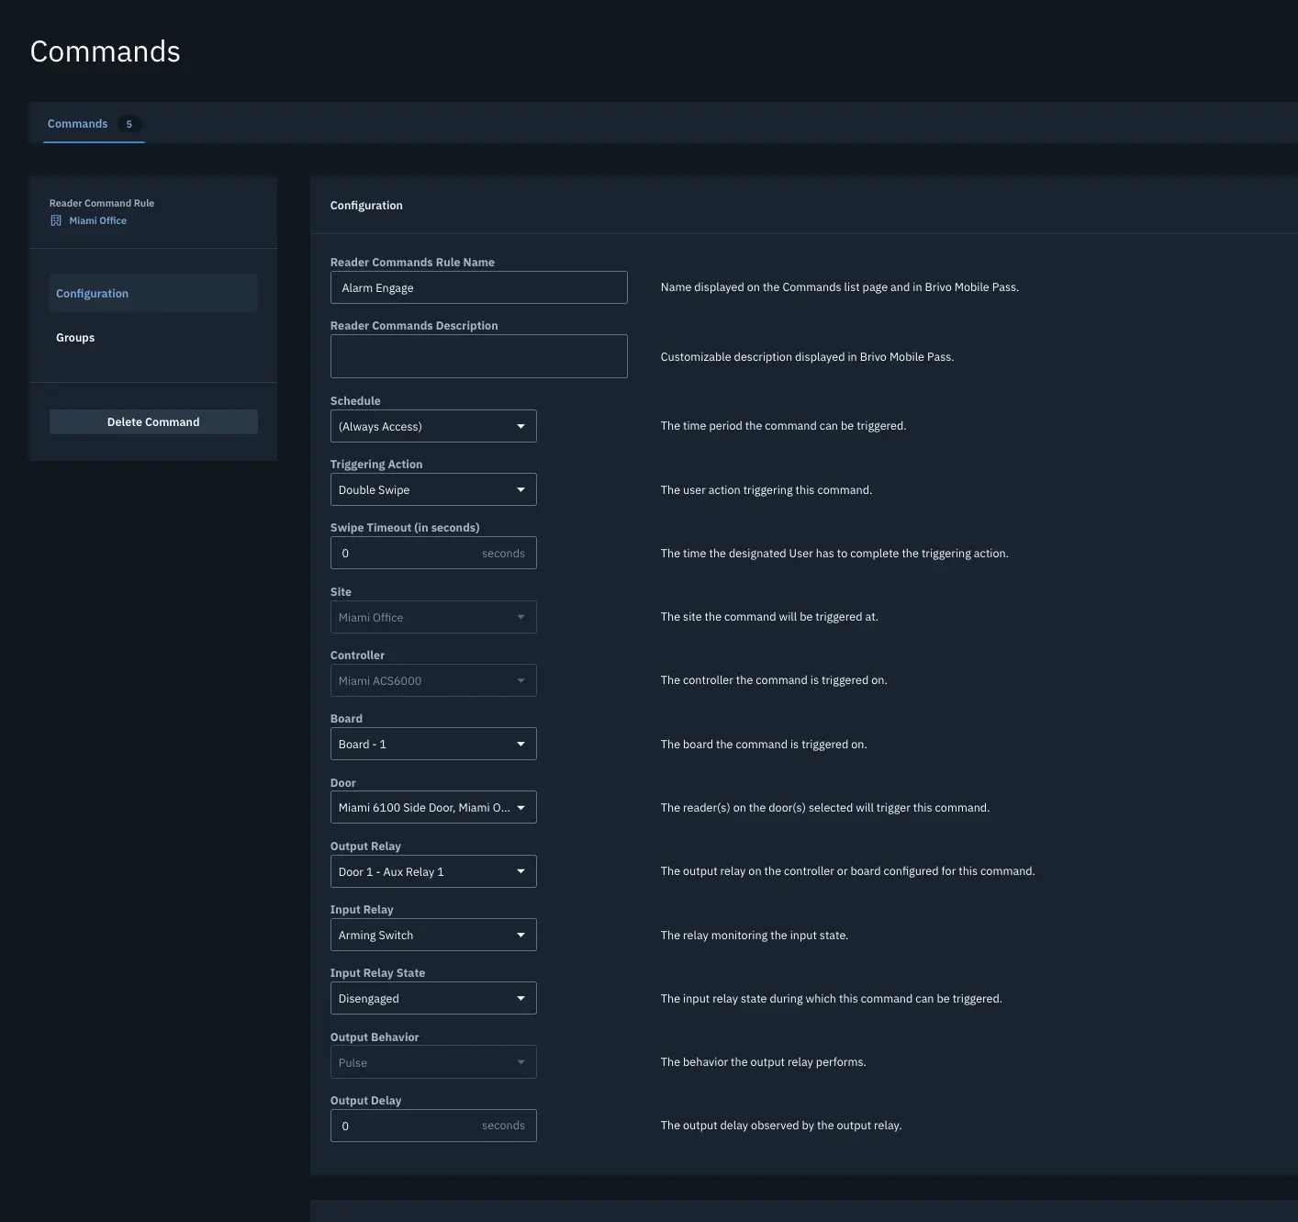1298x1222 pixels.
Task: Click the Miami Office site building icon
Action: [x=56, y=220]
